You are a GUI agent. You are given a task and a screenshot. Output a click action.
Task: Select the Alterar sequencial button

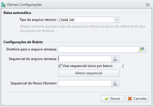click(89, 73)
